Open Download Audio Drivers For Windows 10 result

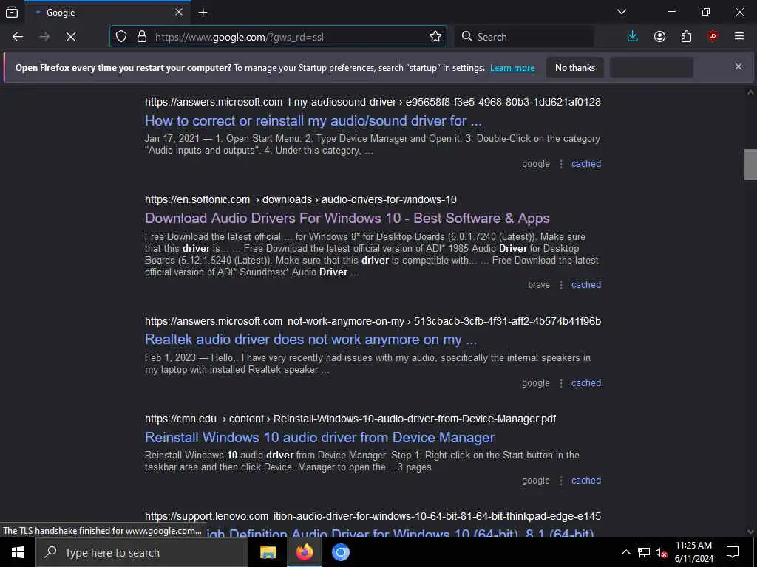coord(347,218)
